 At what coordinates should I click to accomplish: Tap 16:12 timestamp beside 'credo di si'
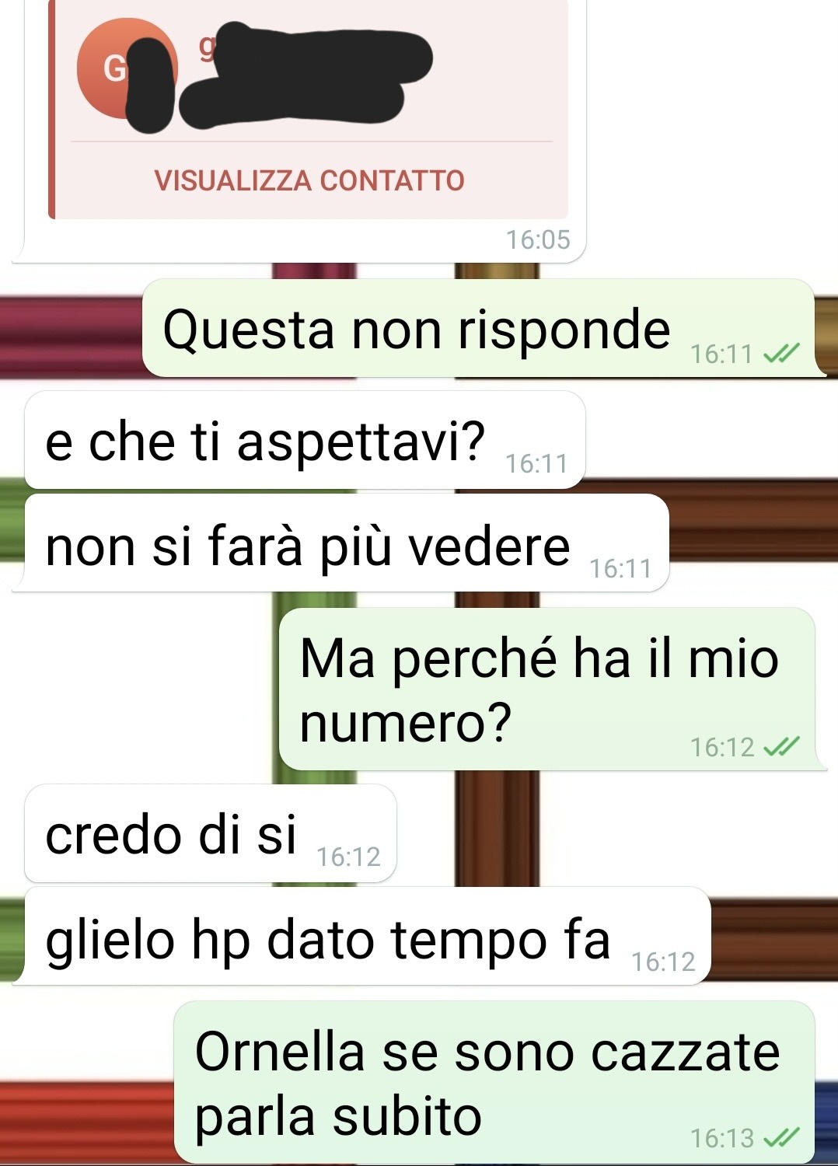pos(348,857)
